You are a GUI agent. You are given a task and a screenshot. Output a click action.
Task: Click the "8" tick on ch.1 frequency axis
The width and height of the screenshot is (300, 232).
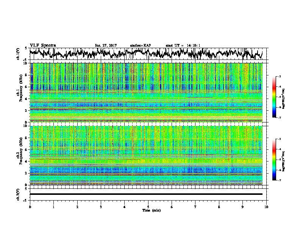pyautogui.click(x=27, y=75)
